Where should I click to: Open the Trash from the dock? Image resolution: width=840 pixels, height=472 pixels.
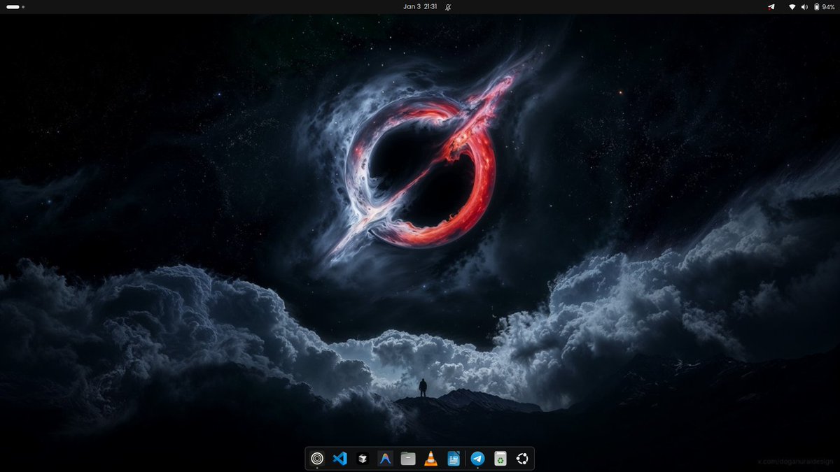pos(500,459)
